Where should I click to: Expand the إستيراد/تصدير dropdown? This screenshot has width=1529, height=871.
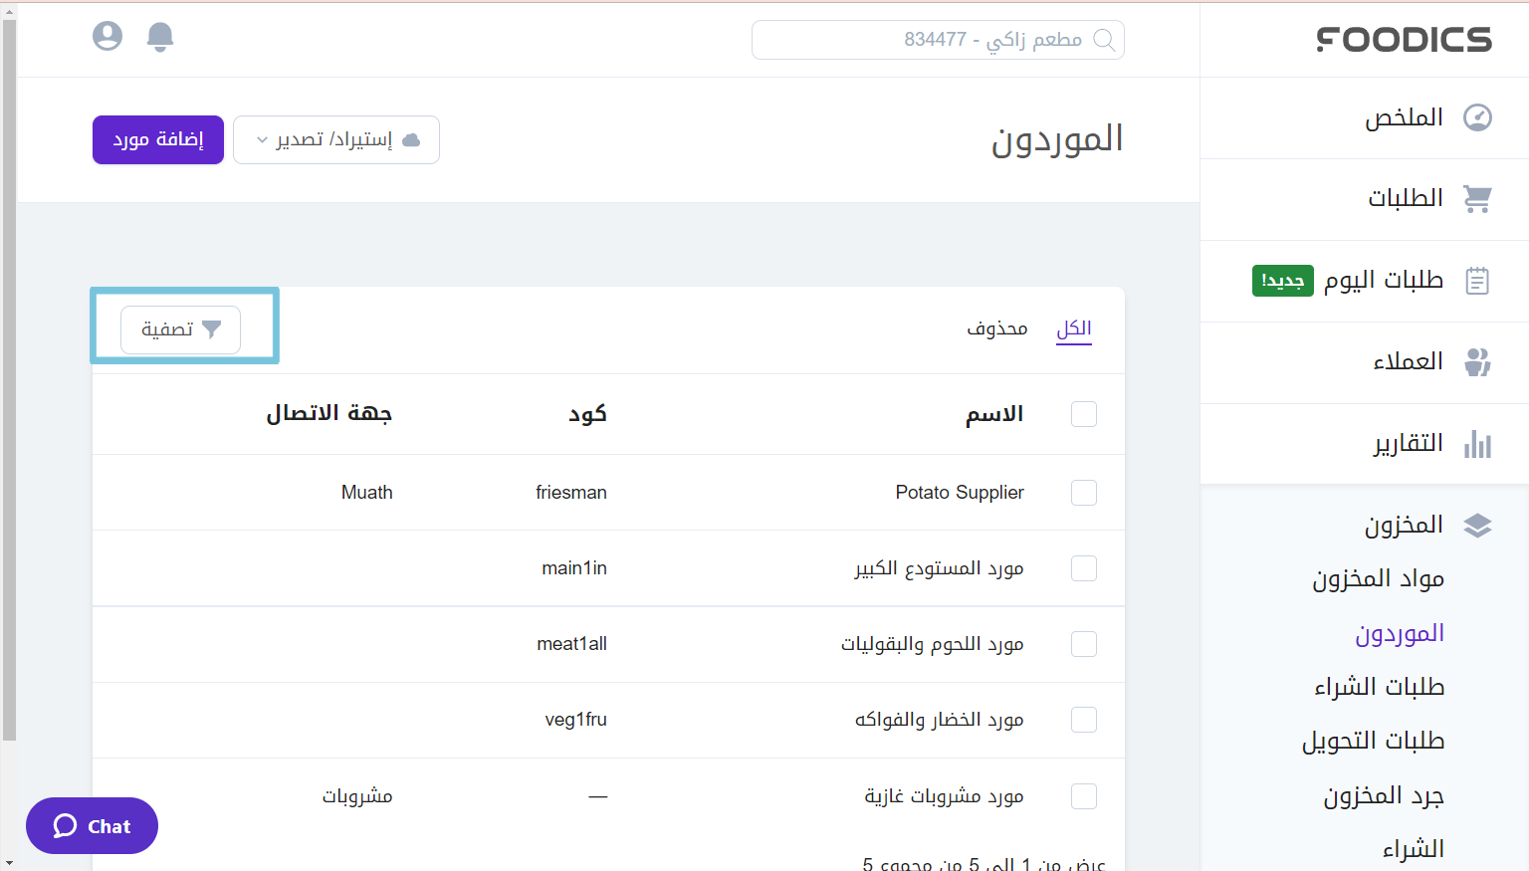(335, 139)
